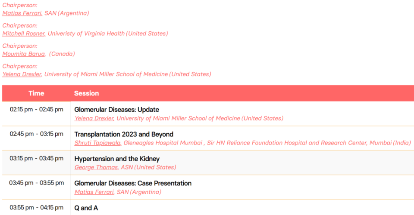Click the Q and A session row

click(208, 208)
